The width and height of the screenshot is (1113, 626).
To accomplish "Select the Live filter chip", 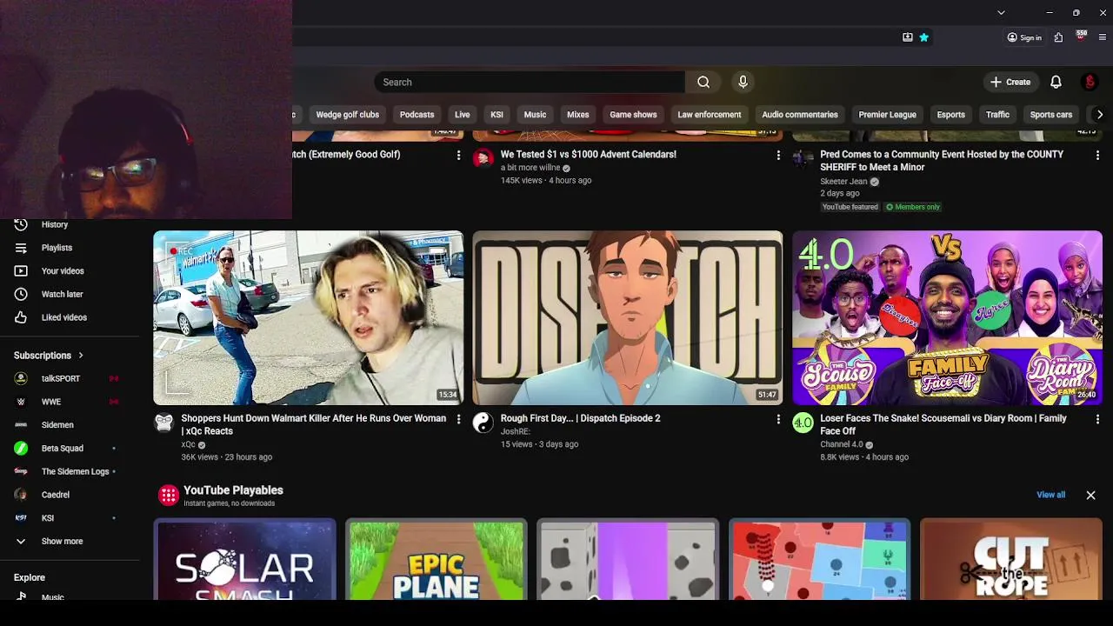I will click(x=462, y=115).
